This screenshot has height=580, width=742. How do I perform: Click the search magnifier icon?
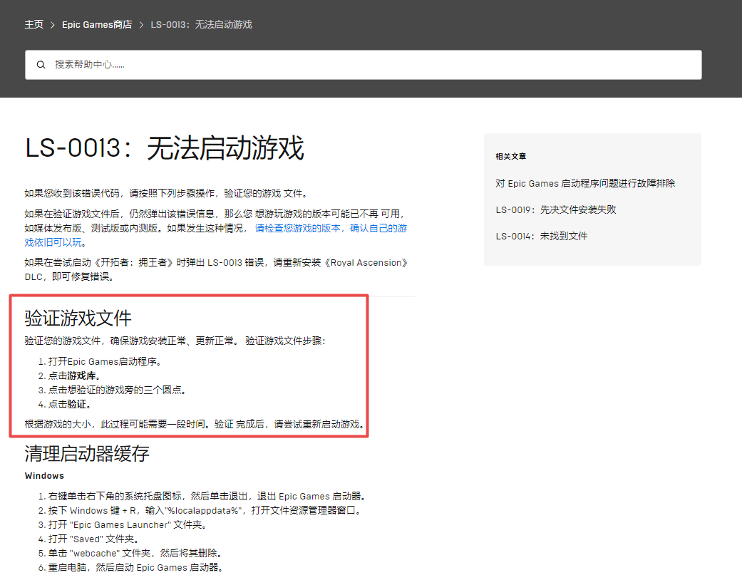[x=41, y=65]
